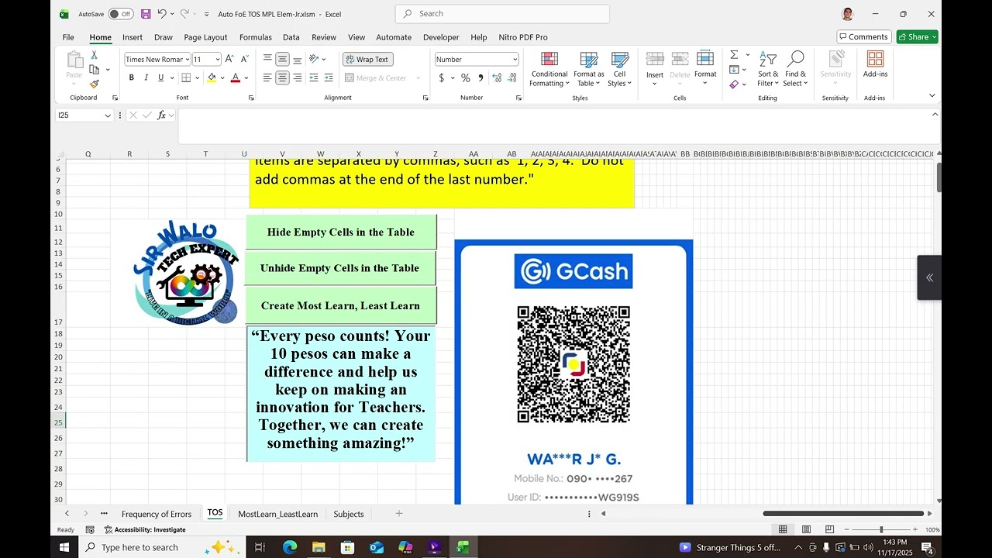Apply italic formatting

(x=146, y=77)
